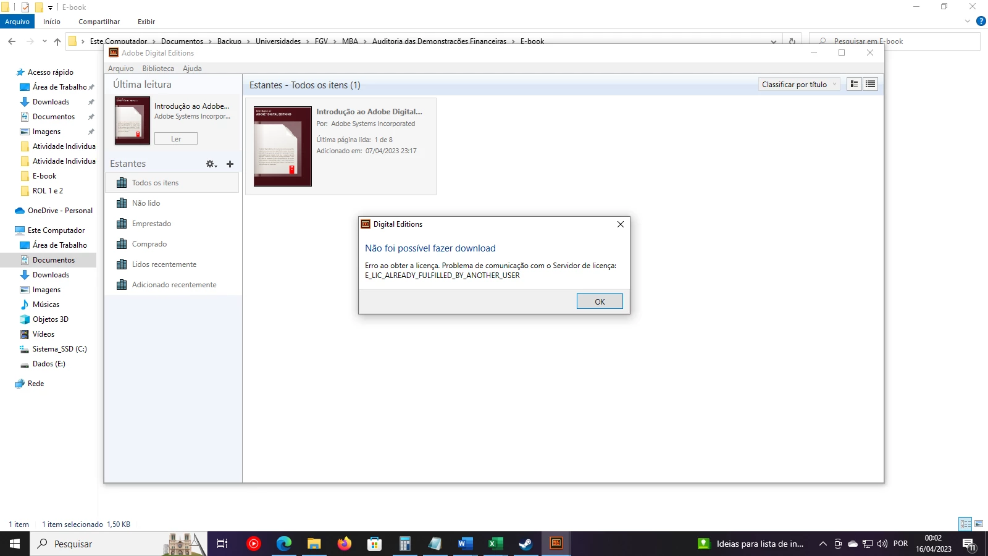
Task: Select the Lidos recentemente shelf
Action: tap(172, 264)
